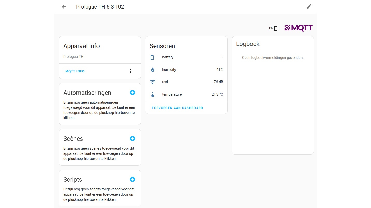Select the temperature value 21,3 °C
371x208 pixels.
click(x=217, y=94)
